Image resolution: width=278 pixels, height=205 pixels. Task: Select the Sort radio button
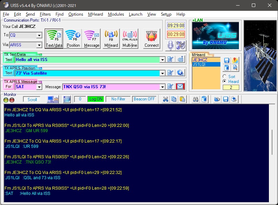click(x=224, y=76)
